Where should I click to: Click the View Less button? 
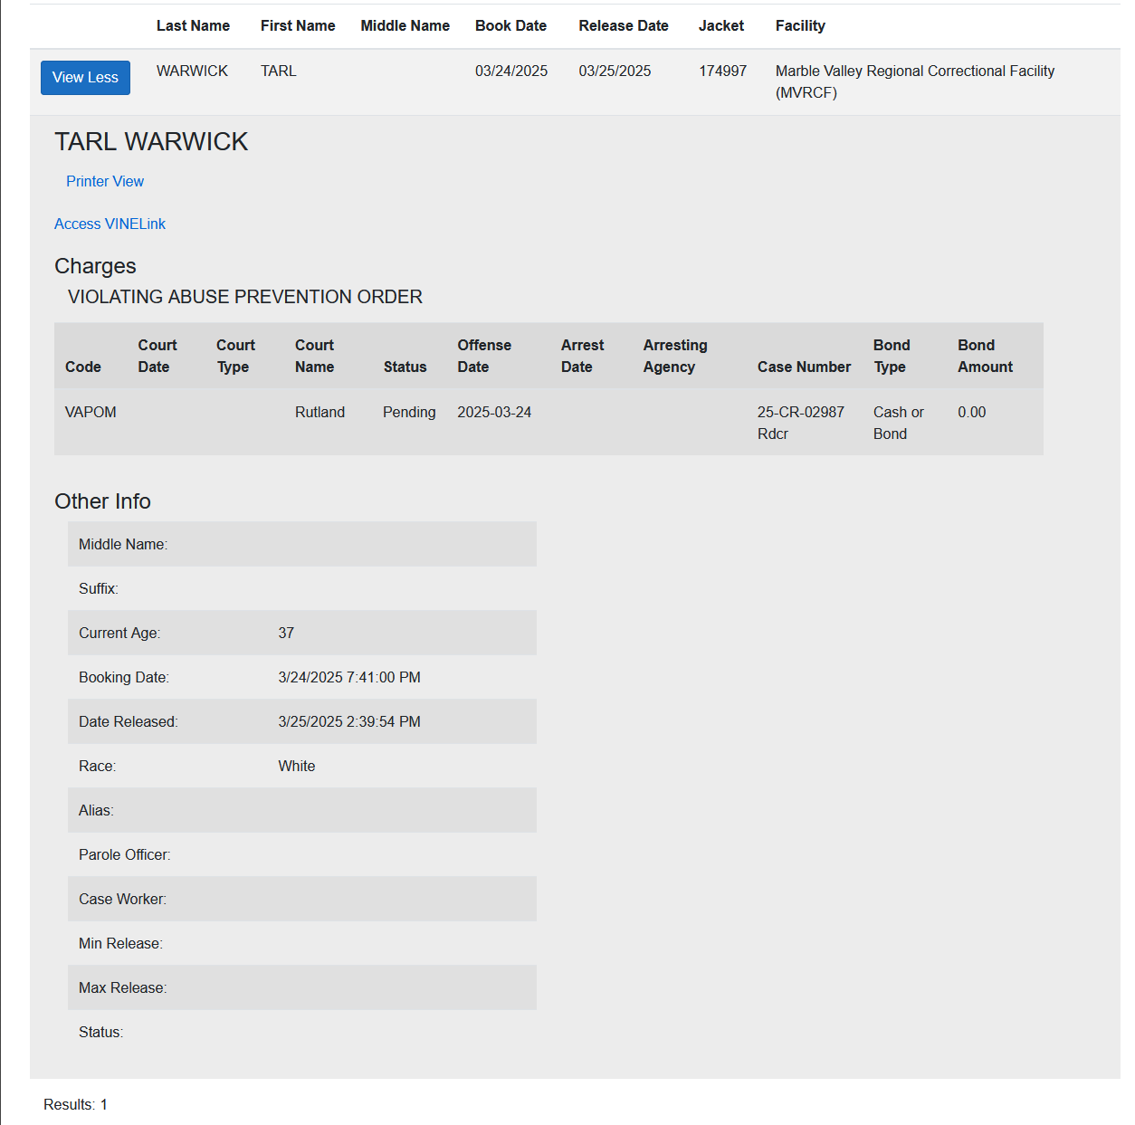pyautogui.click(x=85, y=78)
